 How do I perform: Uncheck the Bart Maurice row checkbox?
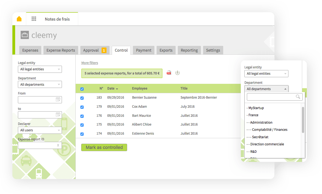(82, 116)
